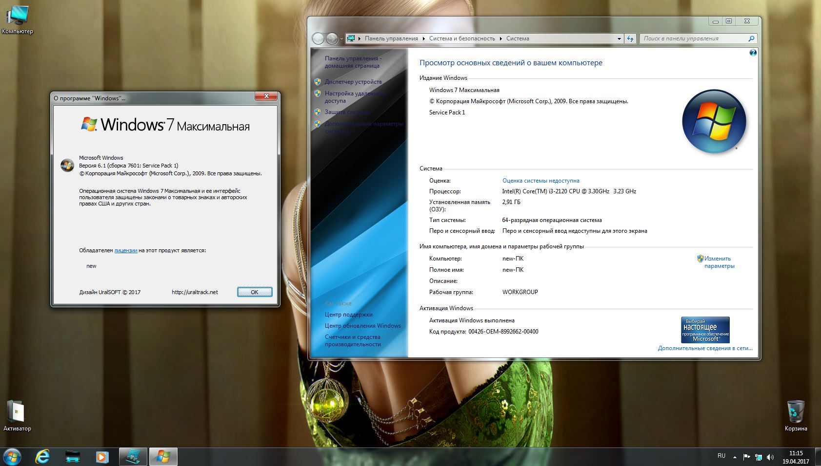The width and height of the screenshot is (821, 466).
Task: Click the processor value Intel(R) Core(TM) i3-2120
Action: pos(569,191)
